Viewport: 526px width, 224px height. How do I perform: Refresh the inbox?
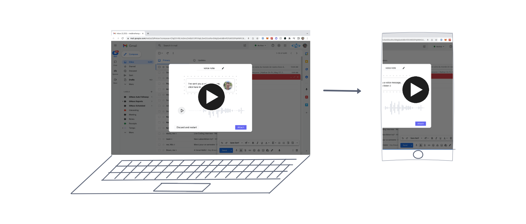[x=168, y=53]
